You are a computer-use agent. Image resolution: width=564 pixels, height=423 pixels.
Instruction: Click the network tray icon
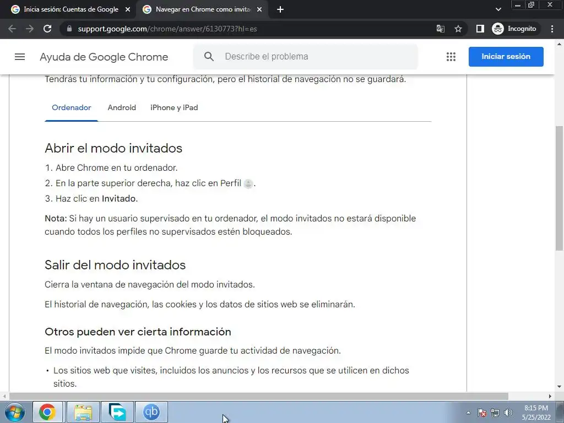click(495, 413)
